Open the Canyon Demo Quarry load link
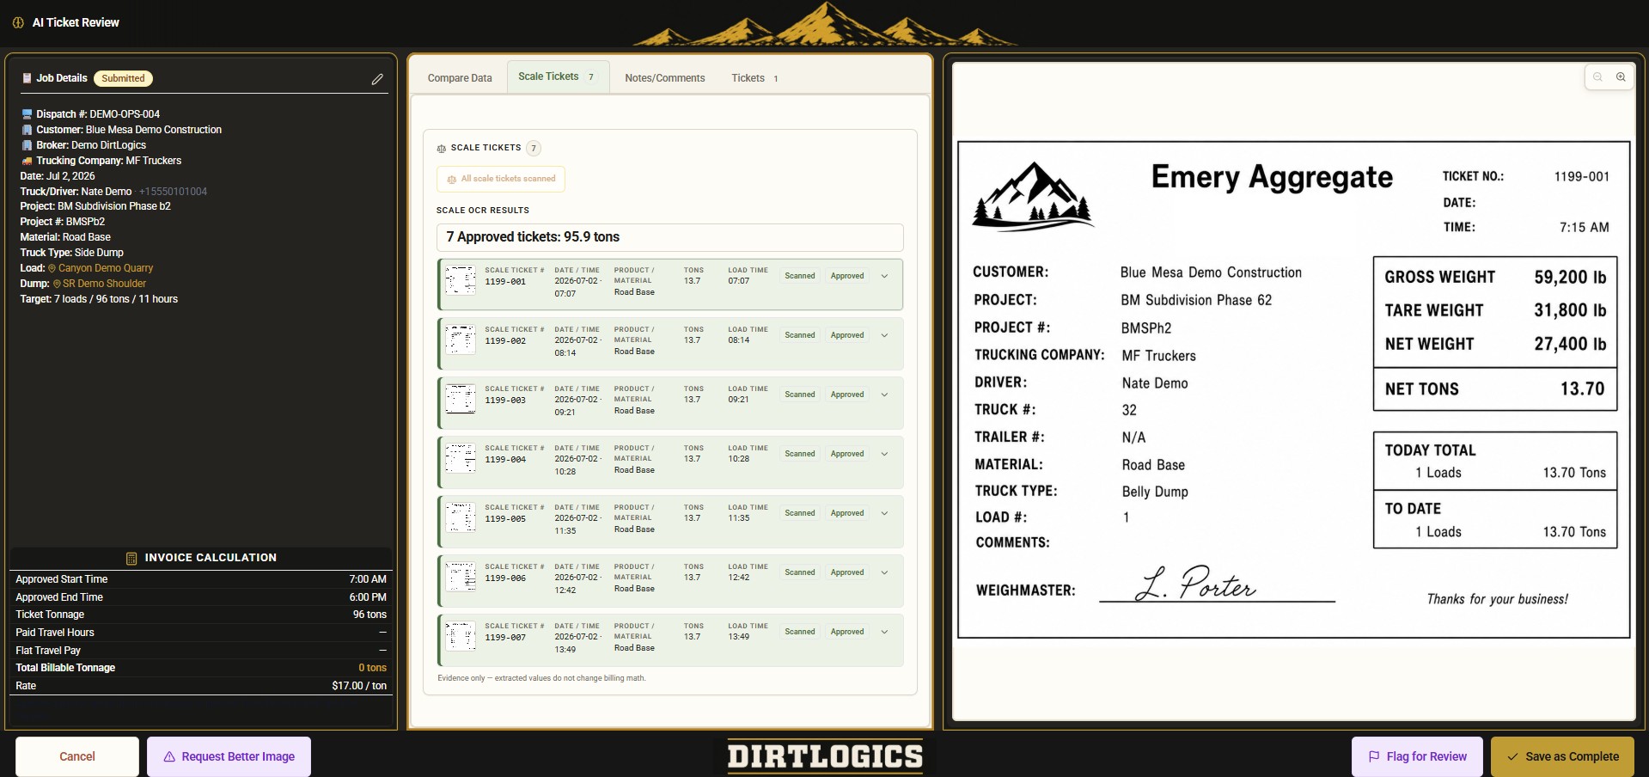Image resolution: width=1649 pixels, height=777 pixels. [106, 268]
